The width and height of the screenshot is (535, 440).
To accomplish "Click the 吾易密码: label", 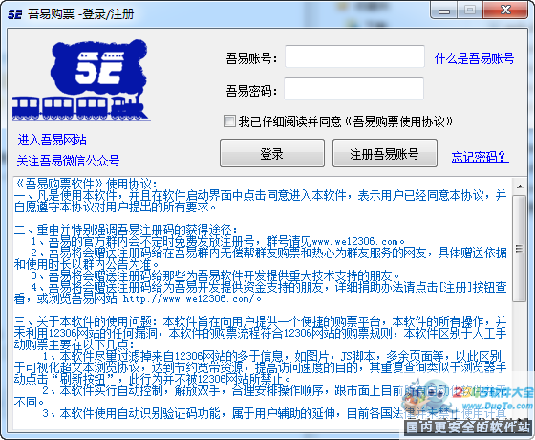I will pos(251,91).
